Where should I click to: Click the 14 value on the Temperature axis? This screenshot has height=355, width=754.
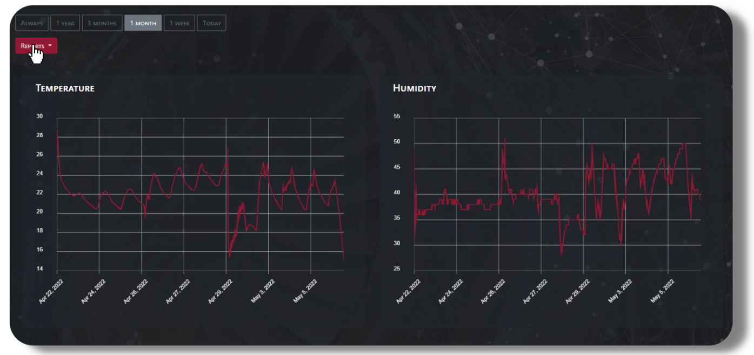pos(39,269)
